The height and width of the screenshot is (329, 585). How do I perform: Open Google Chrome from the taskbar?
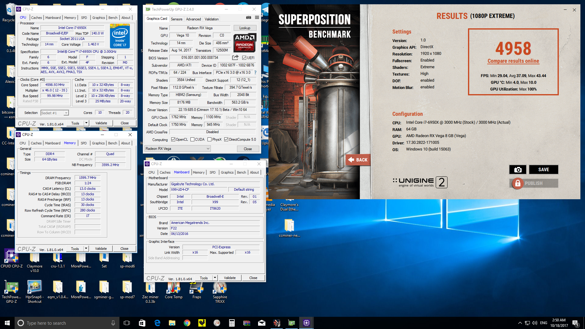[187, 323]
